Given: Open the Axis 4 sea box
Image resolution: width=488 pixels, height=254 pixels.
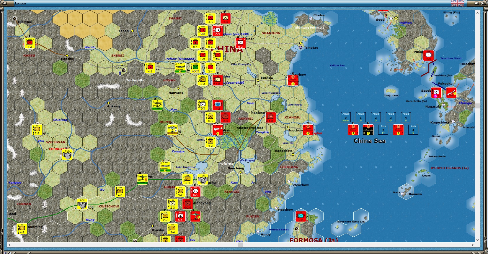Looking at the screenshot, I should [x=413, y=130].
